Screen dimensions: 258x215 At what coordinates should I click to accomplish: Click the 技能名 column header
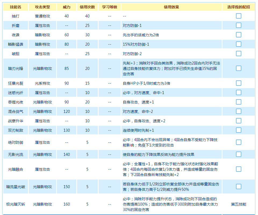[x=16, y=7]
